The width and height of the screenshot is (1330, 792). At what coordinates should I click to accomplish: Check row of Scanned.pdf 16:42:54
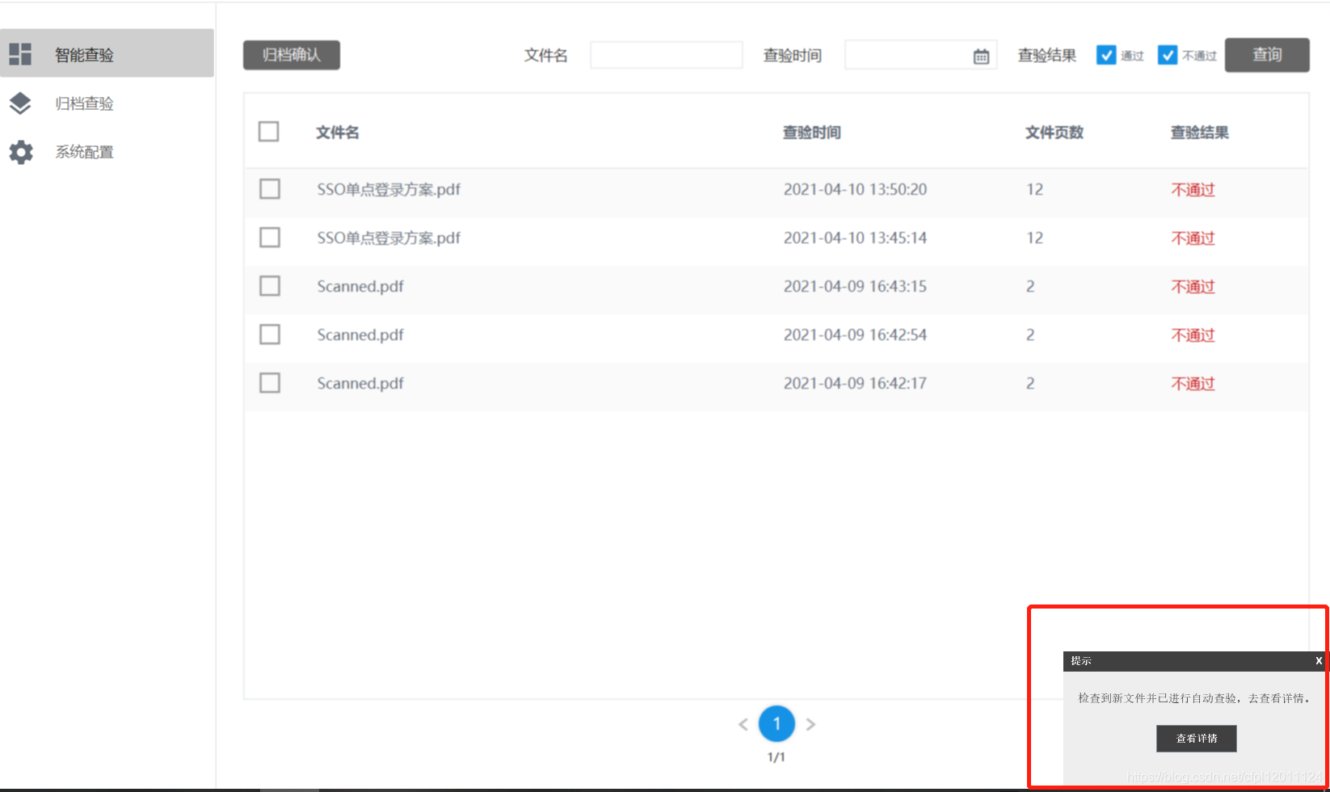pyautogui.click(x=270, y=335)
